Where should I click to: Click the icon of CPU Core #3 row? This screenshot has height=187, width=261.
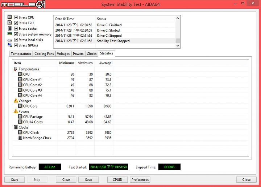point(20,90)
